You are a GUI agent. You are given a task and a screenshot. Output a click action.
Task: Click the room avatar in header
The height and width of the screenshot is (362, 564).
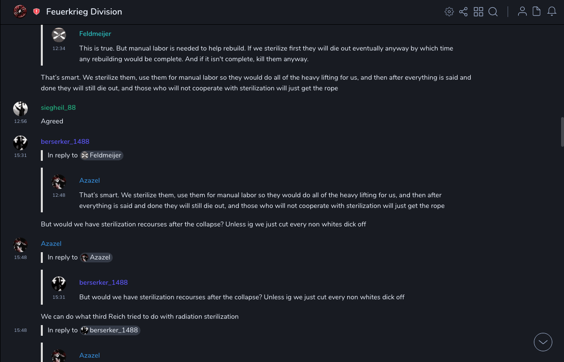pos(20,12)
